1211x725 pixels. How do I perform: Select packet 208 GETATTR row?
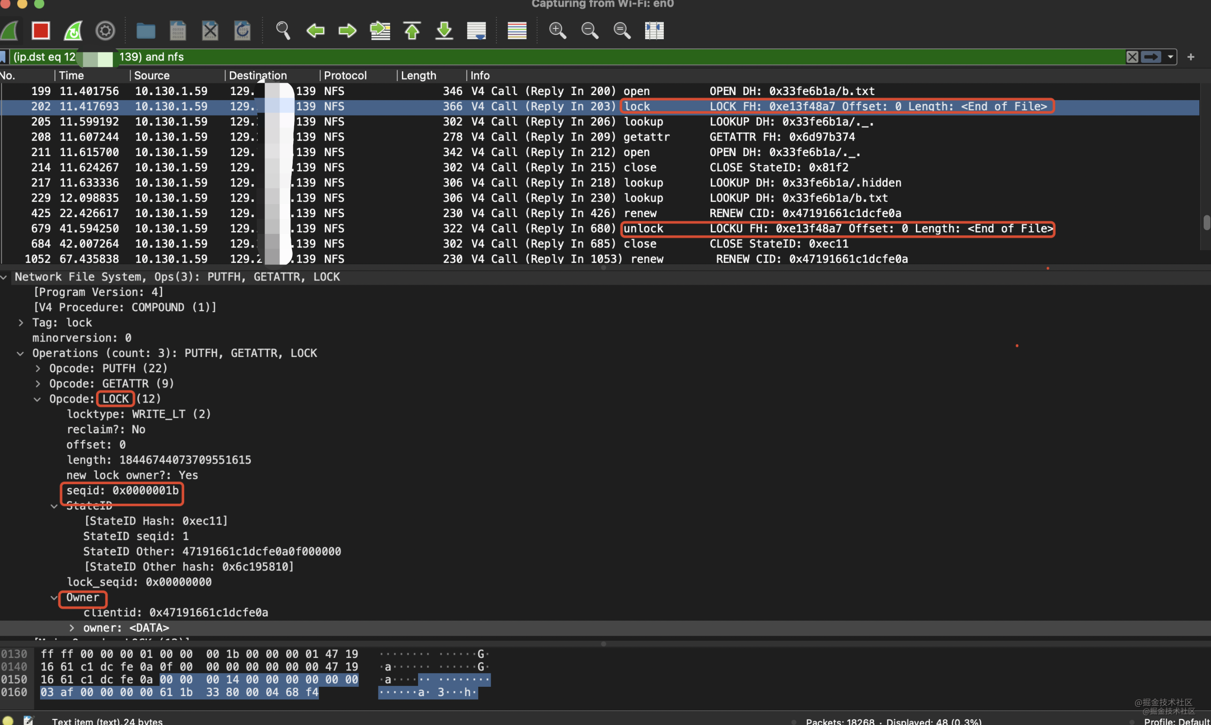599,137
